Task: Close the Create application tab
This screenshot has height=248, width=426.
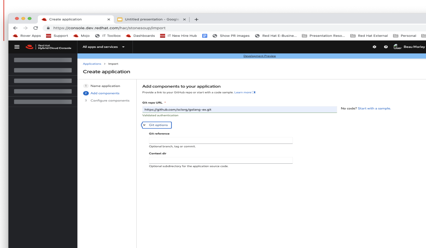Action: 109,20
